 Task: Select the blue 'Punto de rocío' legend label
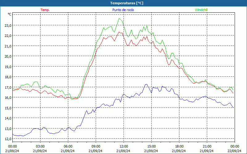123,10
